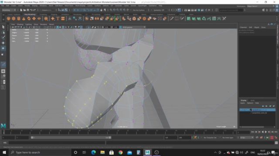279x156 pixels.
Task: Click the New Scene icon
Action: tap(21, 10)
